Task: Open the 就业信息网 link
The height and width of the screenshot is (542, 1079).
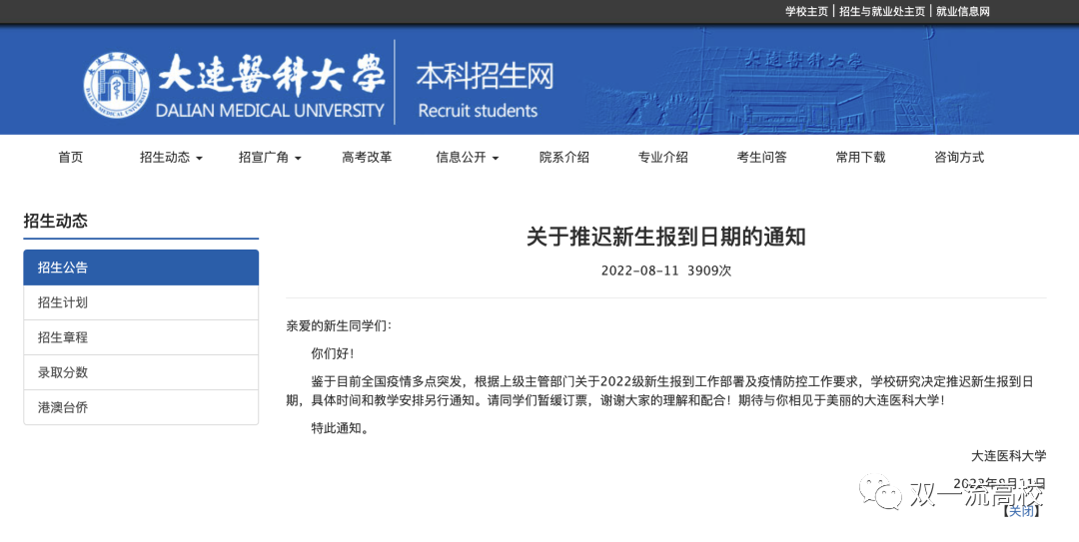Action: (963, 12)
